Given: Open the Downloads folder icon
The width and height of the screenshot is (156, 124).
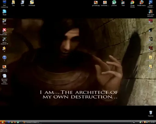Looking at the screenshot, I should [32, 3].
